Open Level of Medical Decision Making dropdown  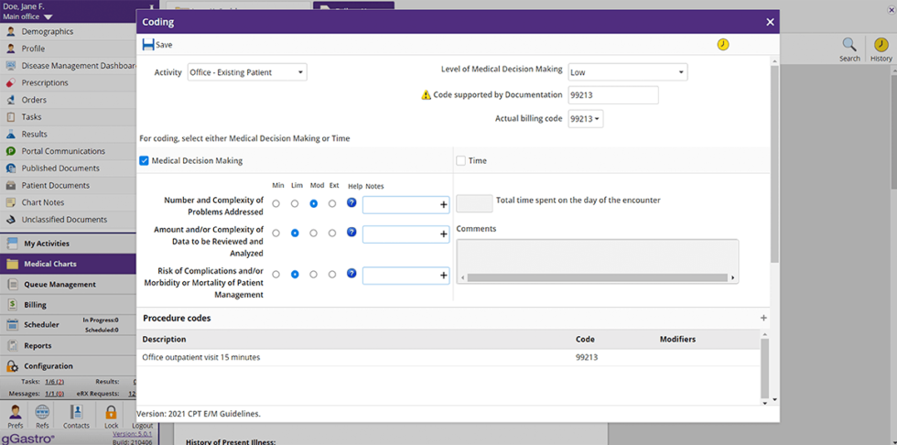[x=627, y=72]
